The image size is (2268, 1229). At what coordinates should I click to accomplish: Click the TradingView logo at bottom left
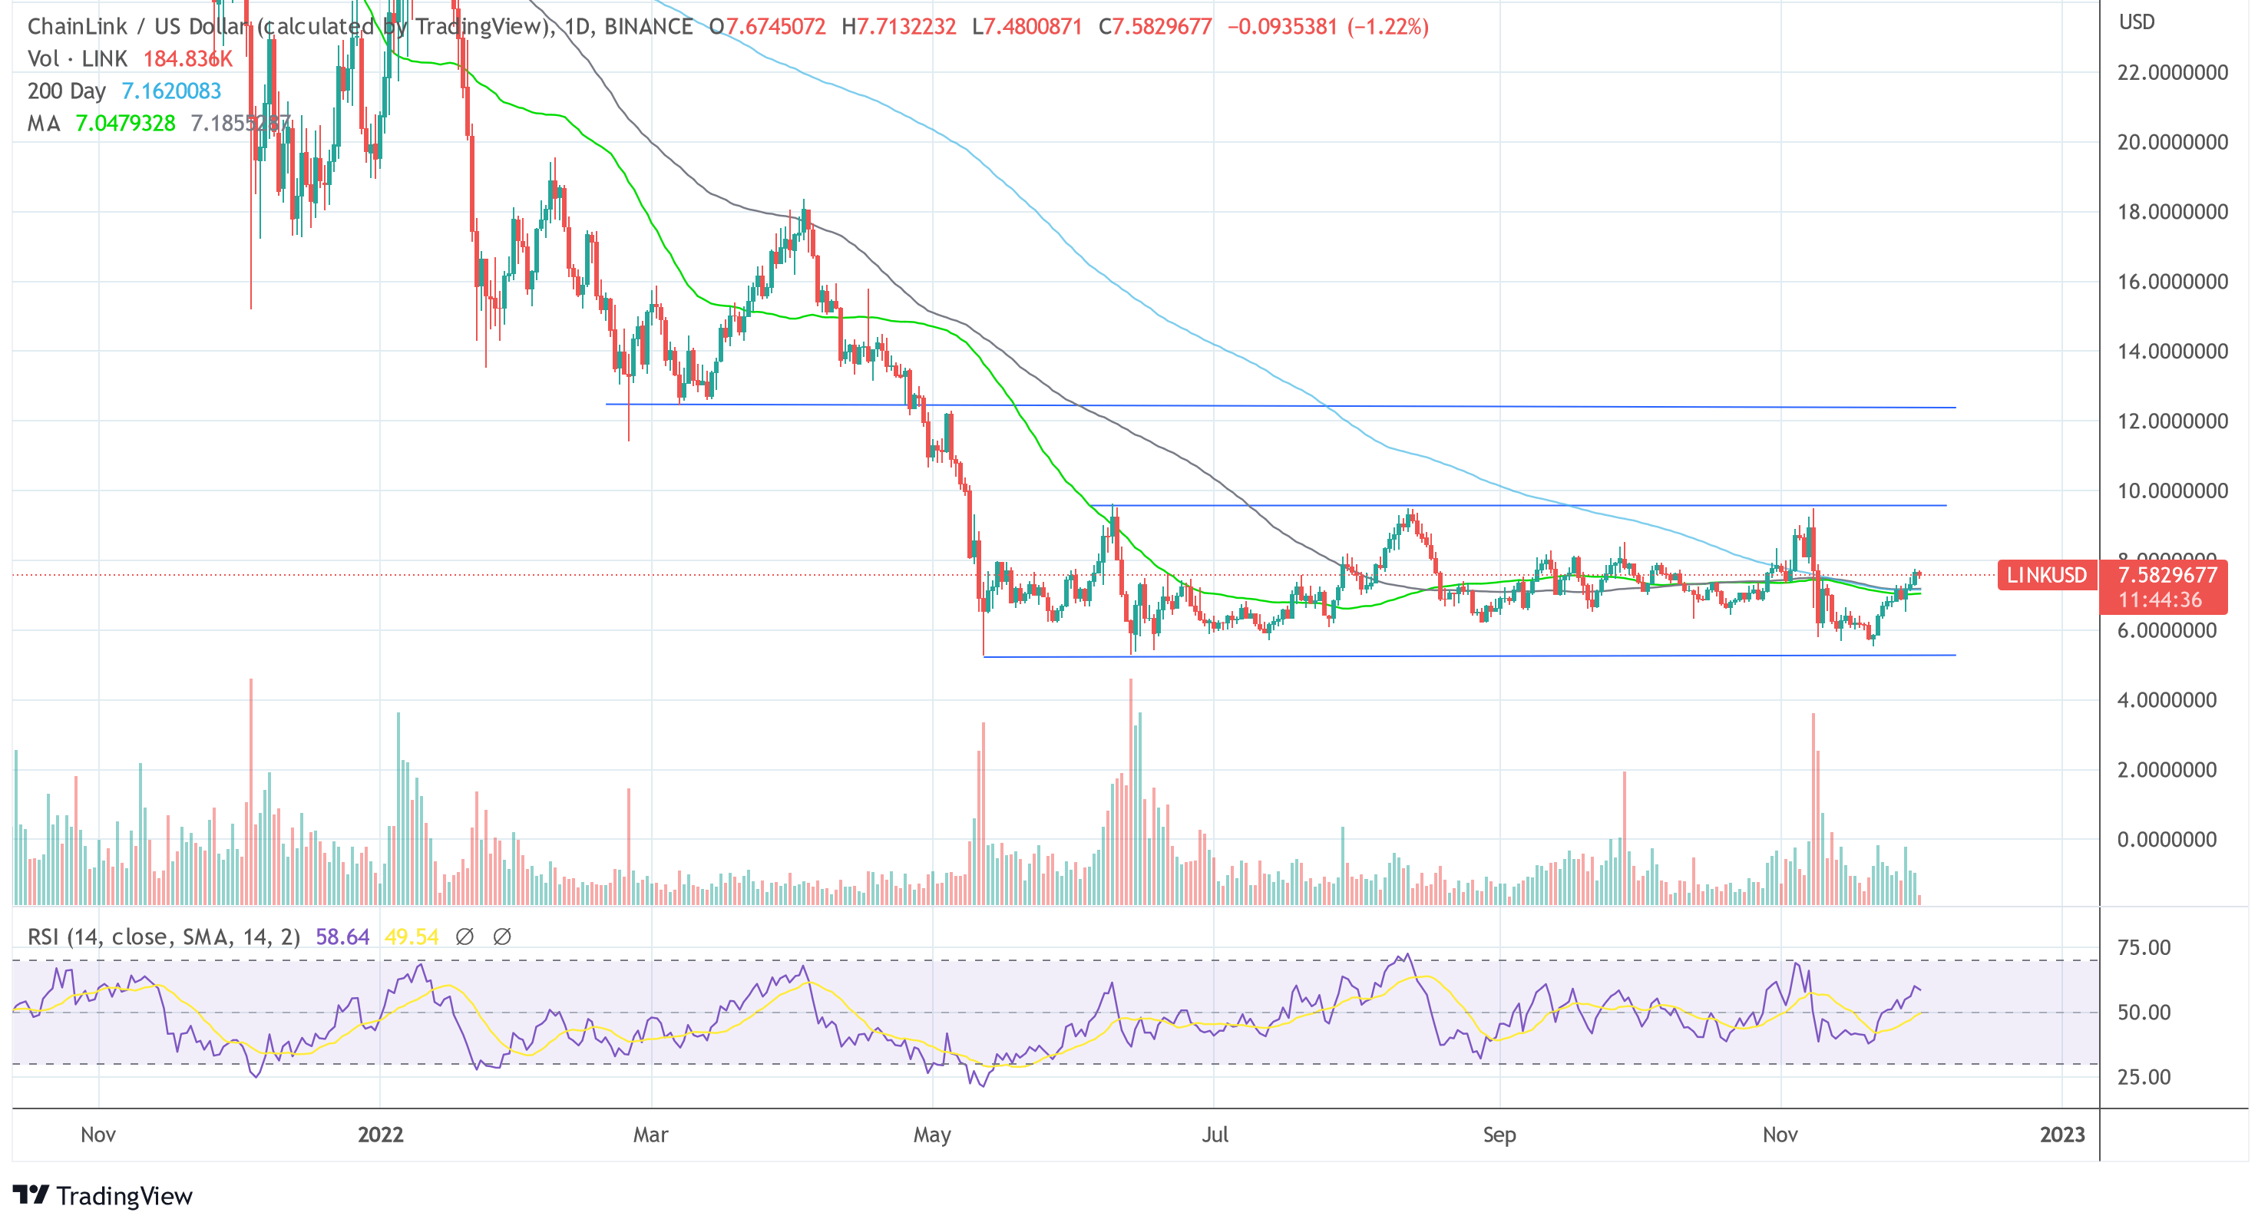102,1195
